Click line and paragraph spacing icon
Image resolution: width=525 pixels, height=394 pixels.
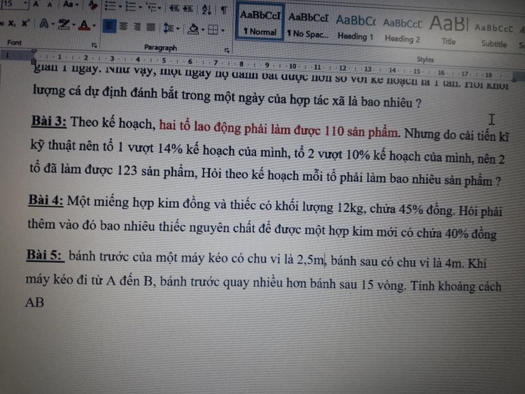[x=168, y=28]
